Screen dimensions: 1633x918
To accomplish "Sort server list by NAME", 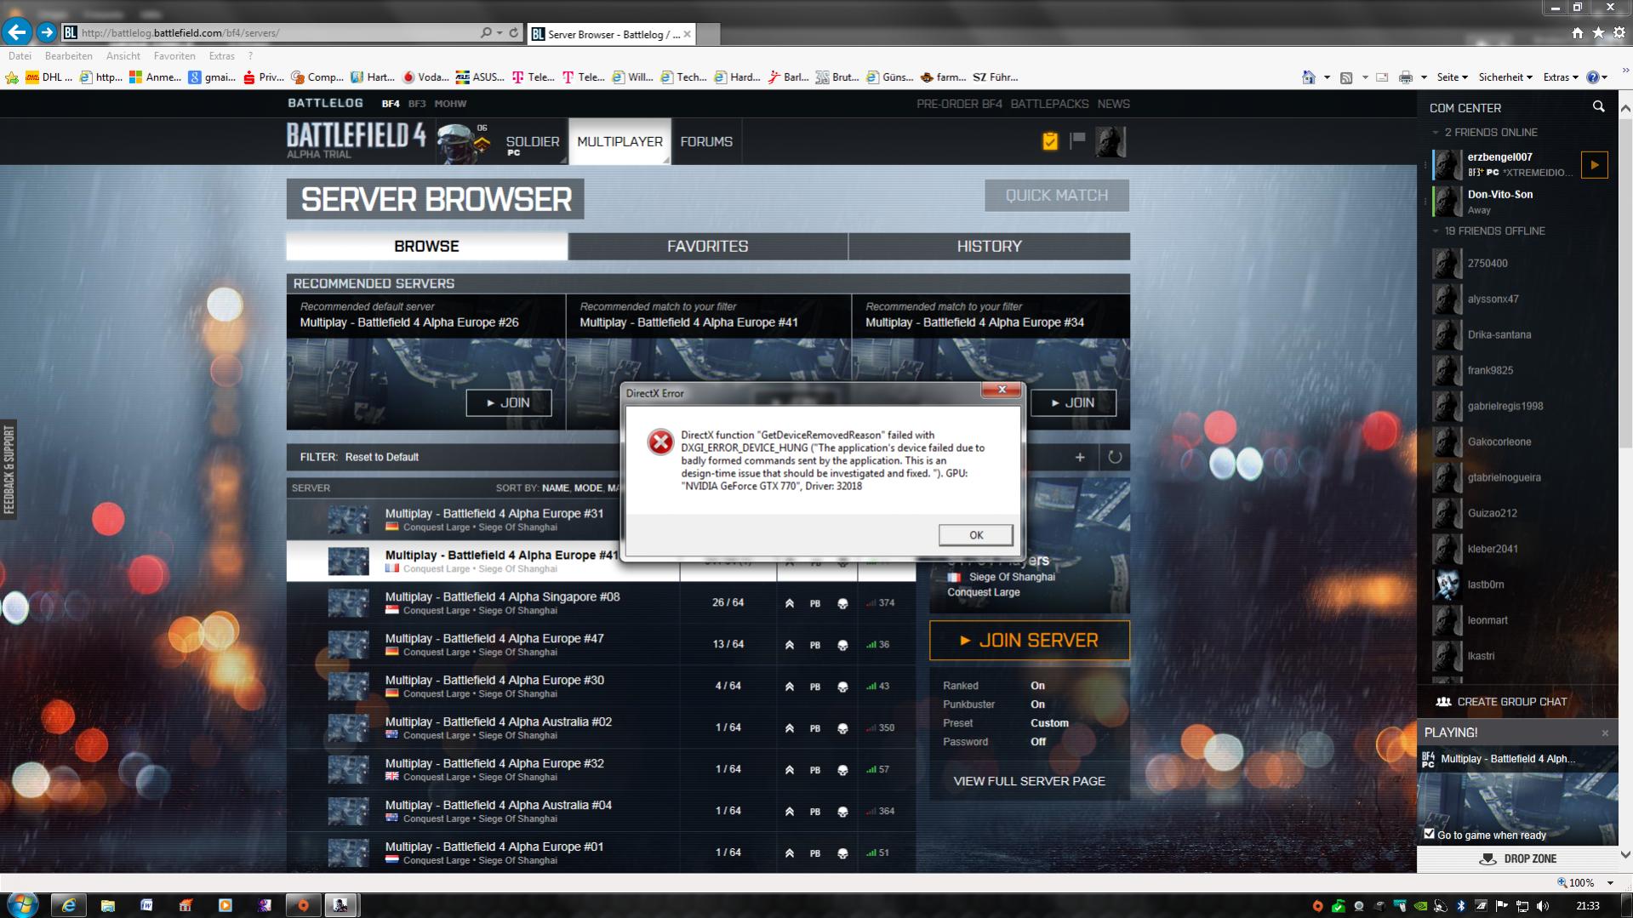I will (x=555, y=488).
